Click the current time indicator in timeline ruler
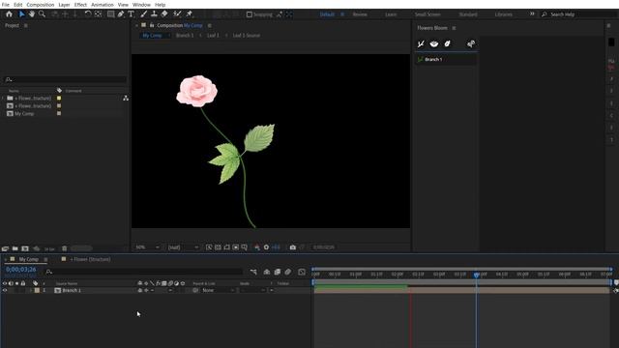Viewport: 619px width, 348px height. (477, 275)
